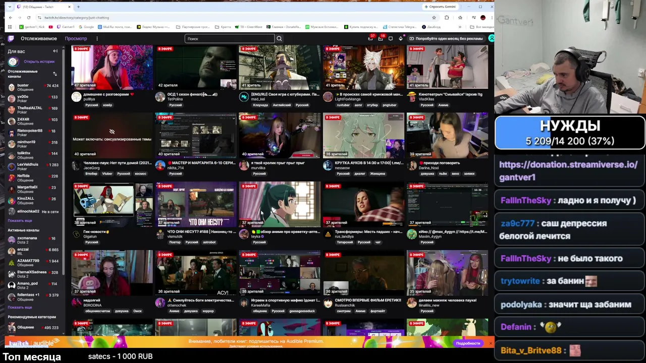Open notifications inbox with 18 badge
Screen dimensions: 646x363
(x=381, y=38)
